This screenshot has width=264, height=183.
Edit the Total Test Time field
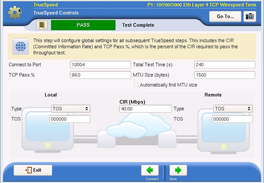[225, 65]
